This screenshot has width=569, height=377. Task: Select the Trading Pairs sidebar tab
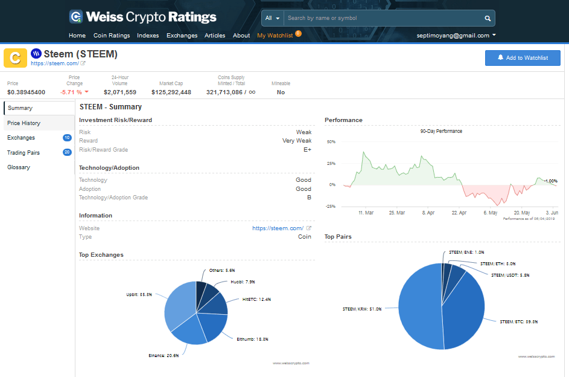point(39,152)
